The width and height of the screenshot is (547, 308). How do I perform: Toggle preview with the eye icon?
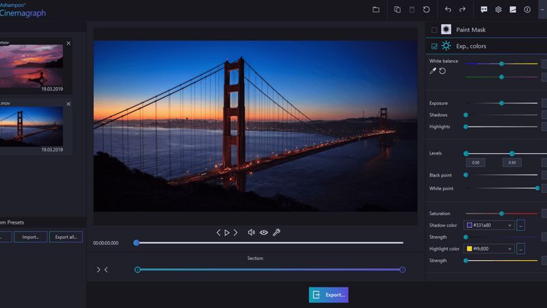coord(264,232)
